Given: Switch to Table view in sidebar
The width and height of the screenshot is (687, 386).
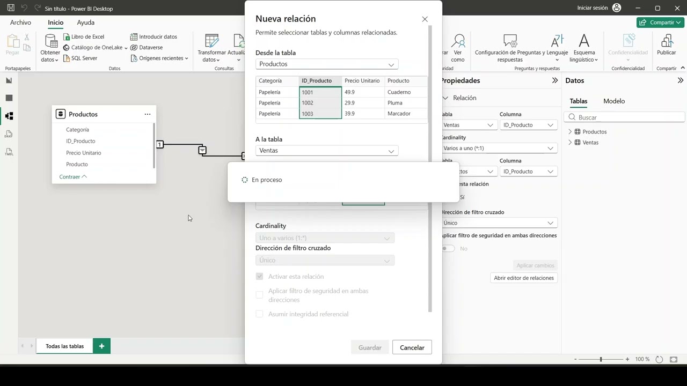Looking at the screenshot, I should (x=9, y=98).
